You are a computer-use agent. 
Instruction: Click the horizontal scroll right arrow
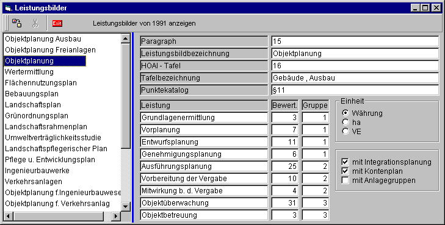pyautogui.click(x=115, y=216)
